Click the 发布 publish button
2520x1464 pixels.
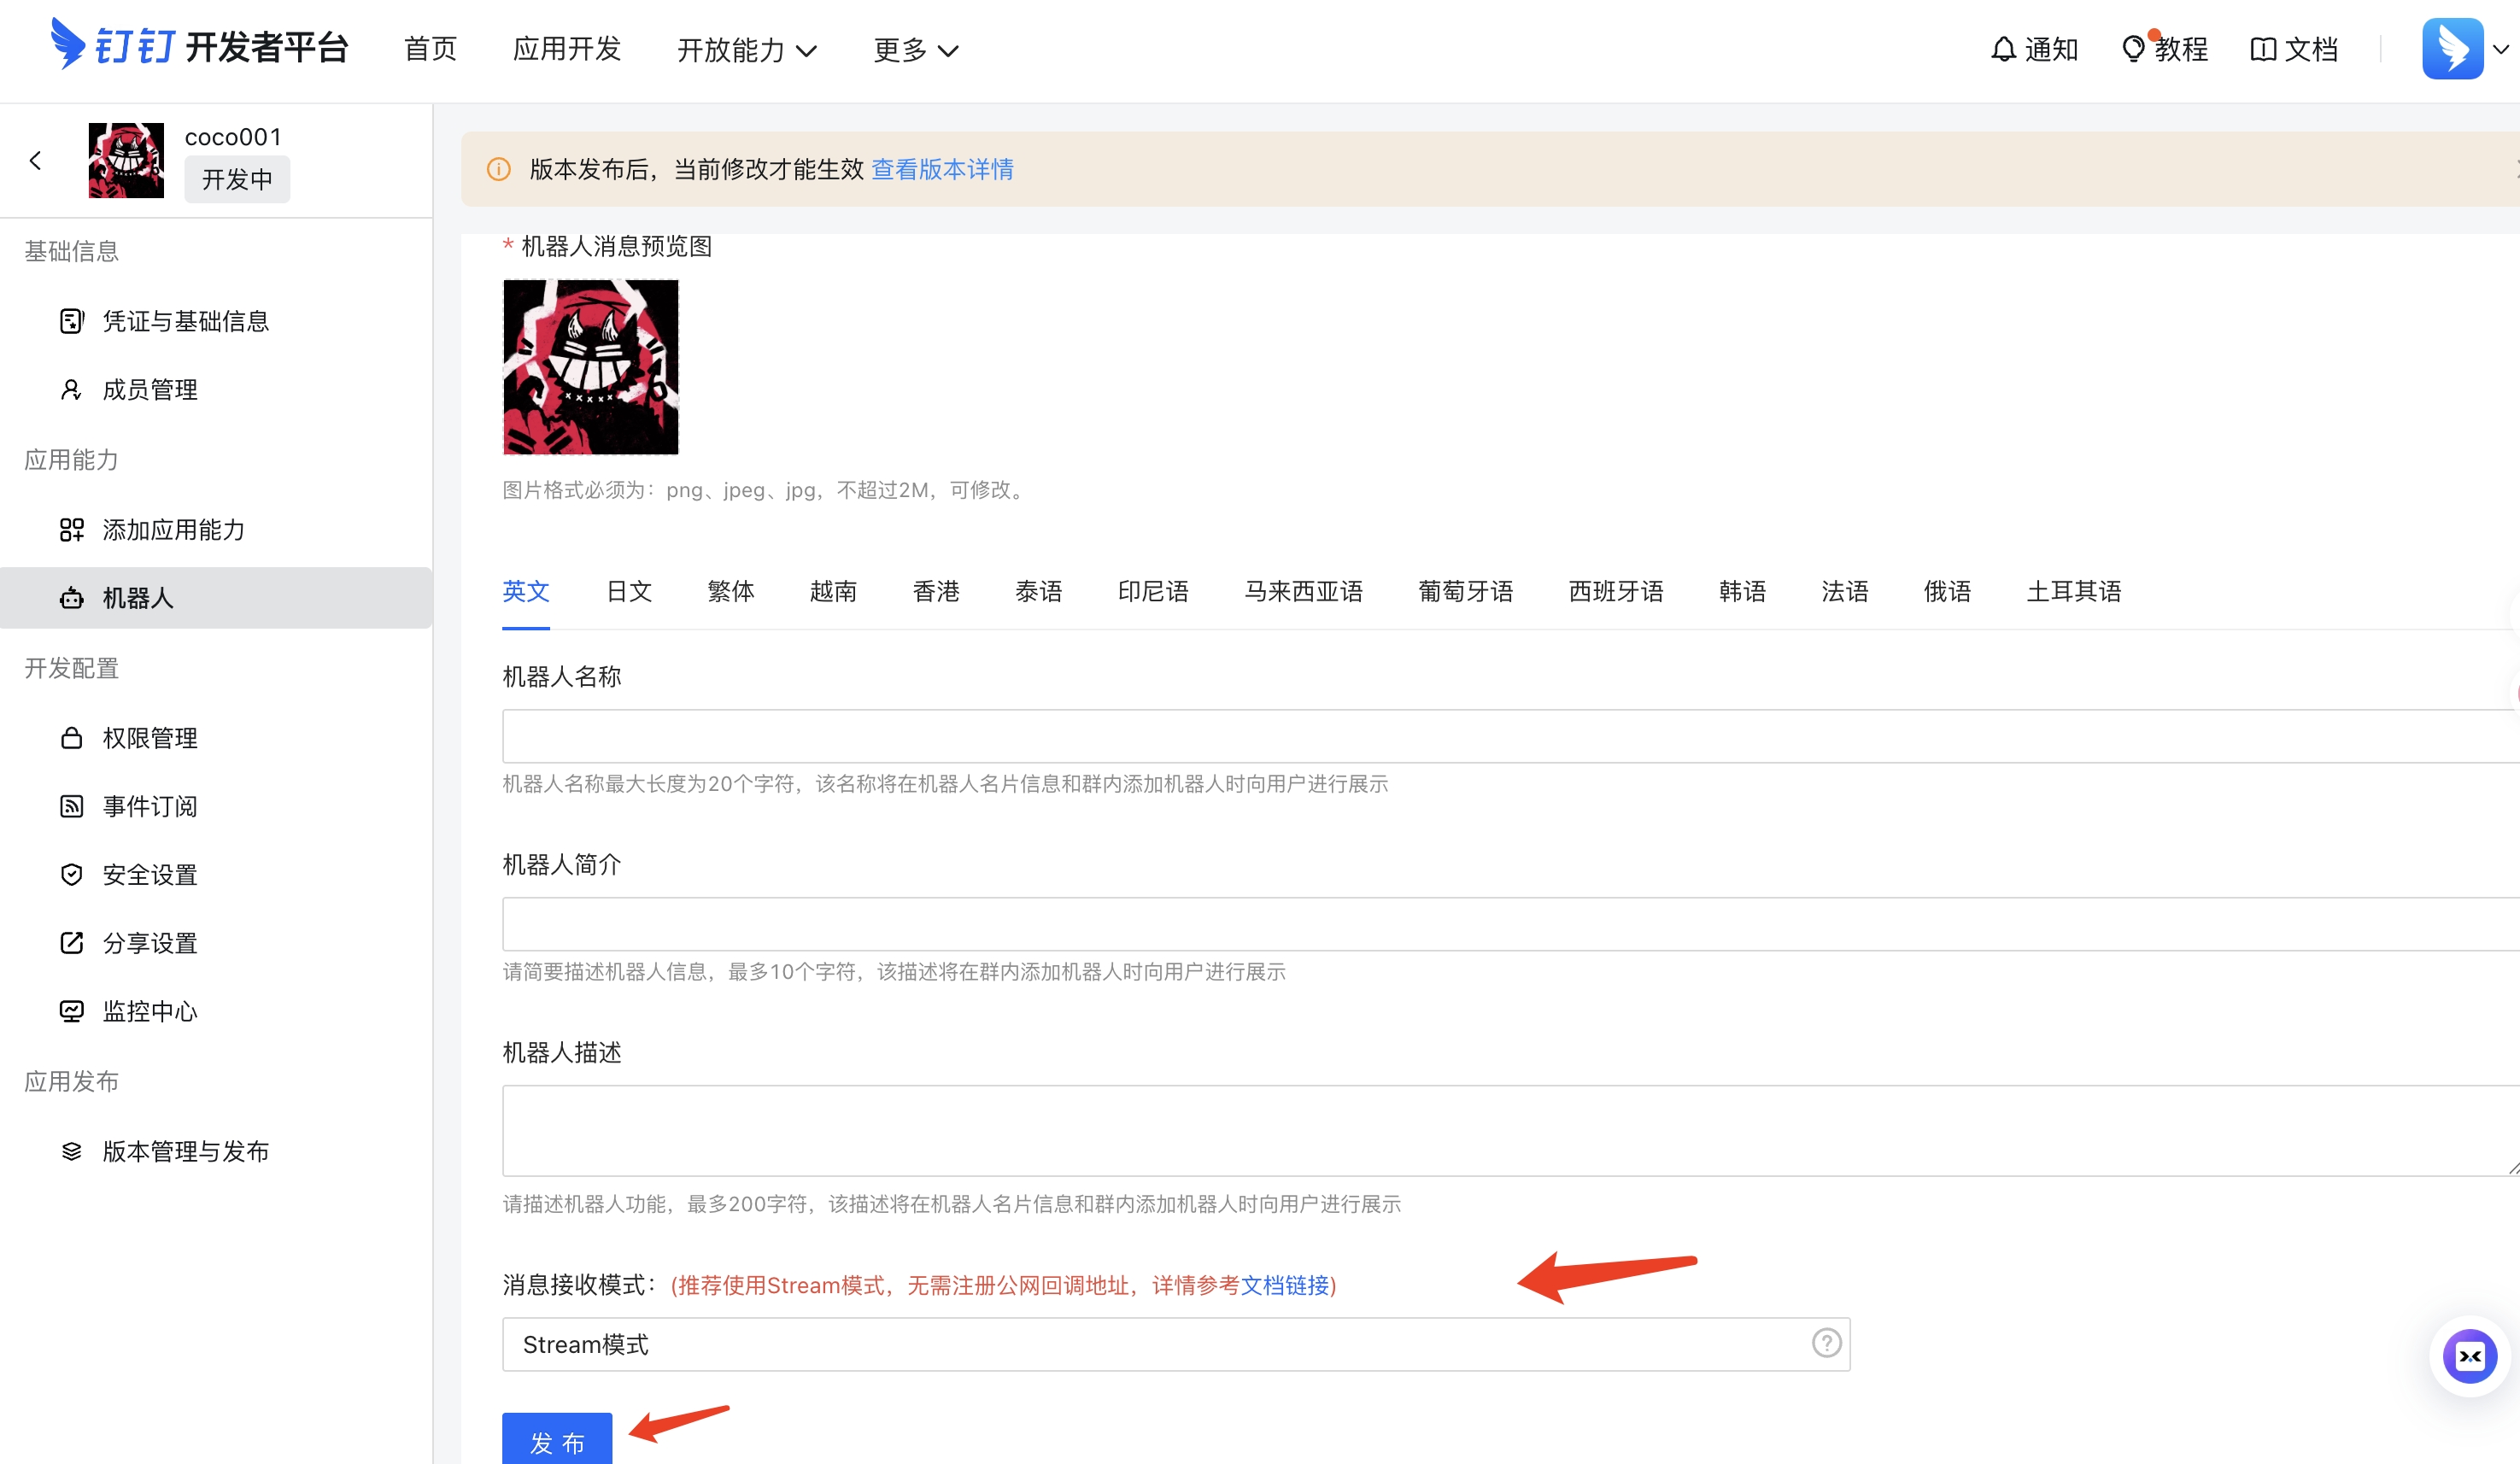pos(557,1442)
